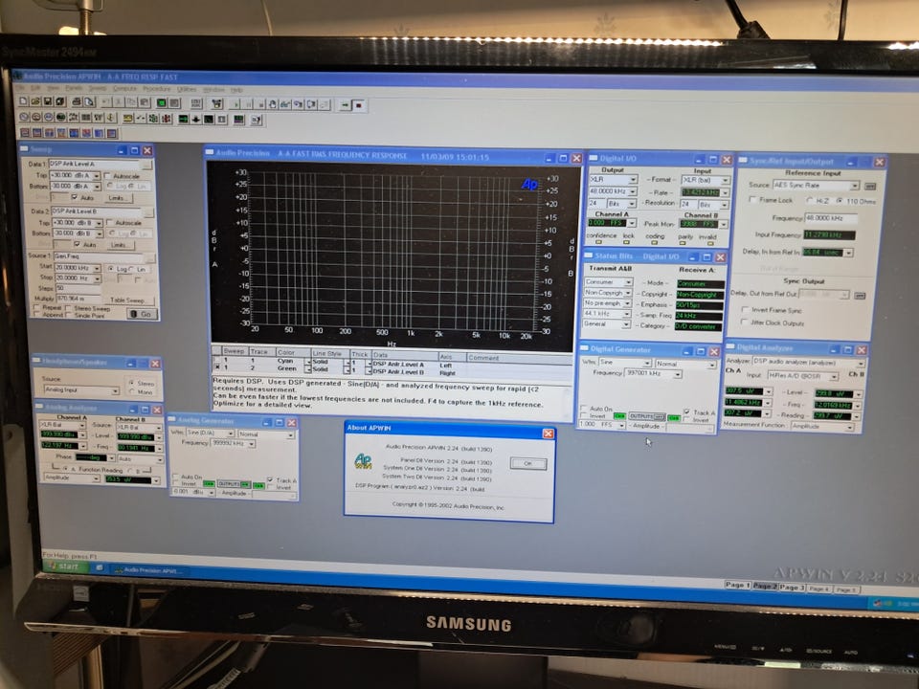Open the Window menu
This screenshot has width=919, height=689.
213,90
